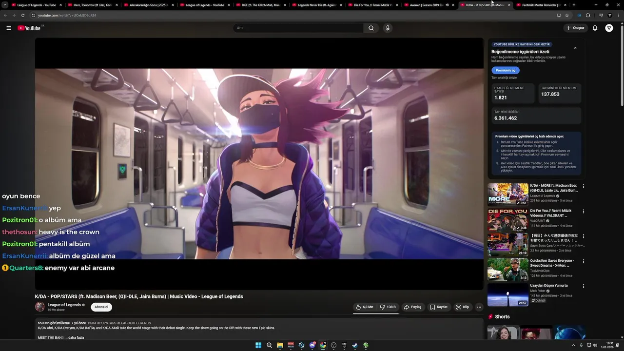Switch to the Legends Never Die tab
This screenshot has height=351, width=624.
coord(317,5)
